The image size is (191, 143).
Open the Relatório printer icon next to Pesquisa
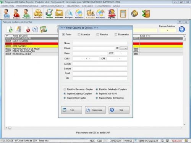(79, 14)
